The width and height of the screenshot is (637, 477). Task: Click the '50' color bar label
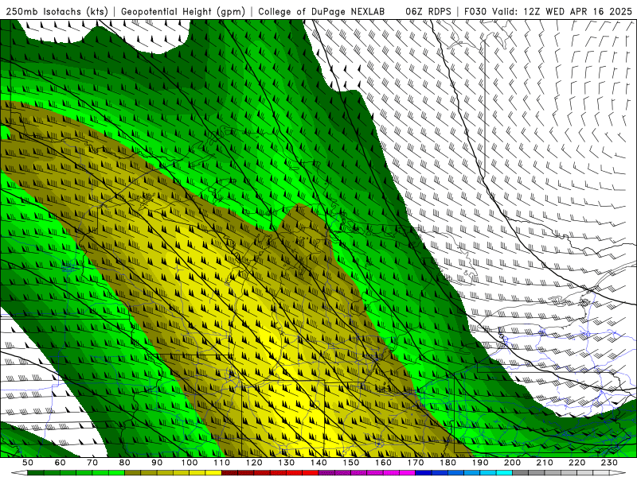pos(28,463)
